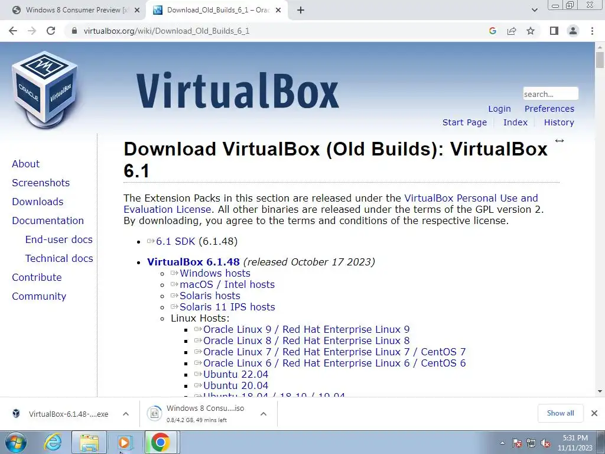The height and width of the screenshot is (454, 605).
Task: Click the padlock site info icon
Action: pyautogui.click(x=74, y=31)
